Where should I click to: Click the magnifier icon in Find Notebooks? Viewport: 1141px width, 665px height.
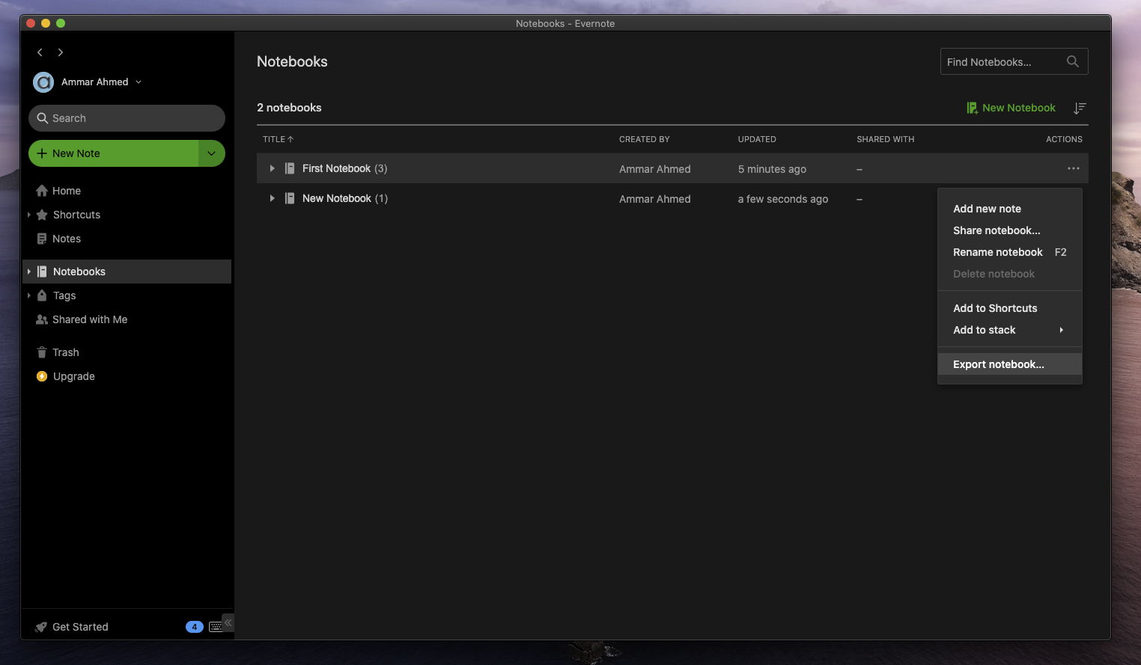click(x=1072, y=62)
